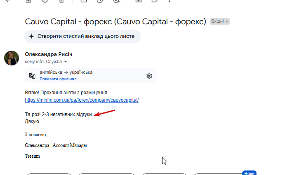Click Показати оригінал link
Image resolution: width=292 pixels, height=175 pixels.
[58, 79]
